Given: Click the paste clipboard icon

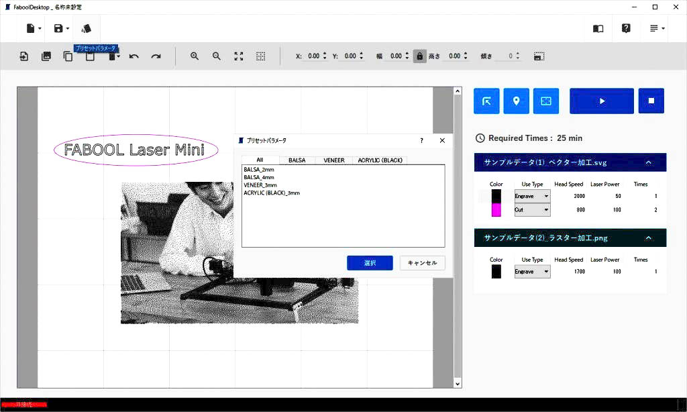Looking at the screenshot, I should [x=91, y=57].
